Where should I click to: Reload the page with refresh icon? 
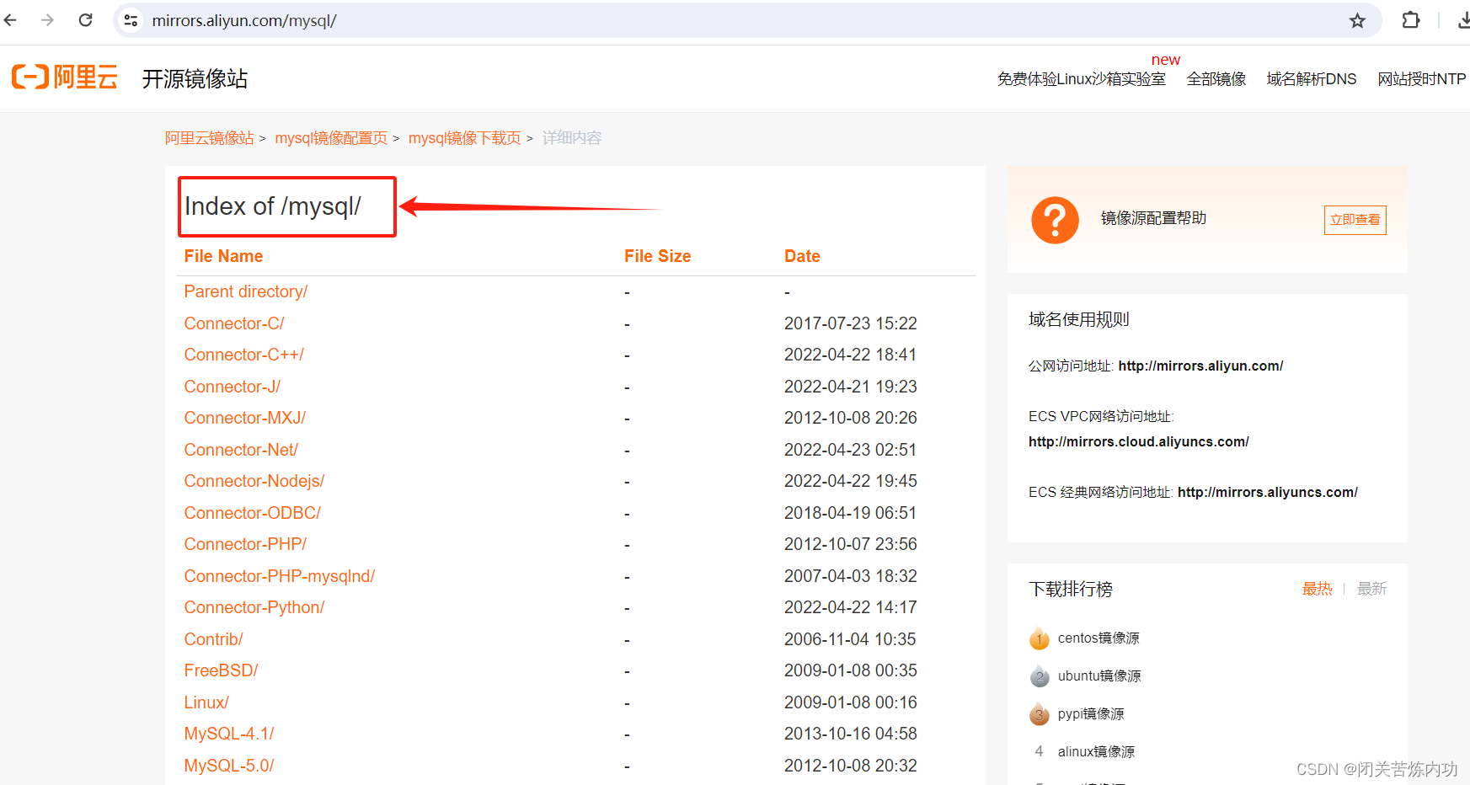85,20
